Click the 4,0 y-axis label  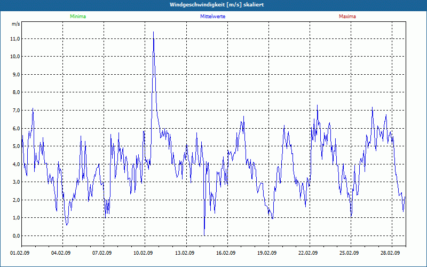pos(17,164)
